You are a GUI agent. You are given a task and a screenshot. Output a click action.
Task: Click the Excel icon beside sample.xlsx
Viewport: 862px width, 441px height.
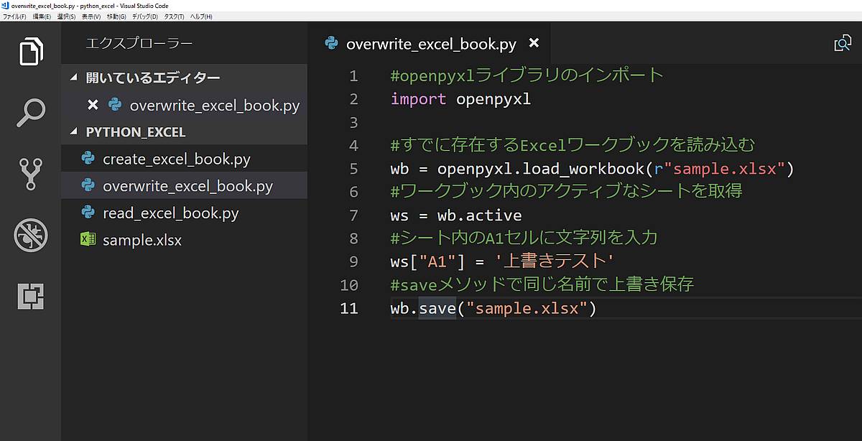coord(87,240)
